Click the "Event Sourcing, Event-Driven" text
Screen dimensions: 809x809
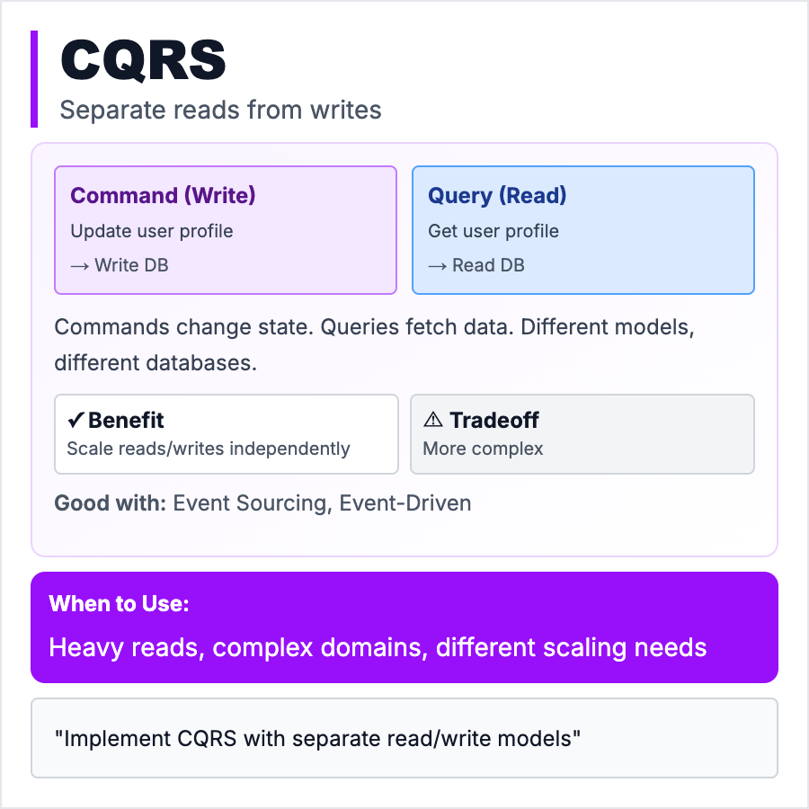[x=322, y=503]
